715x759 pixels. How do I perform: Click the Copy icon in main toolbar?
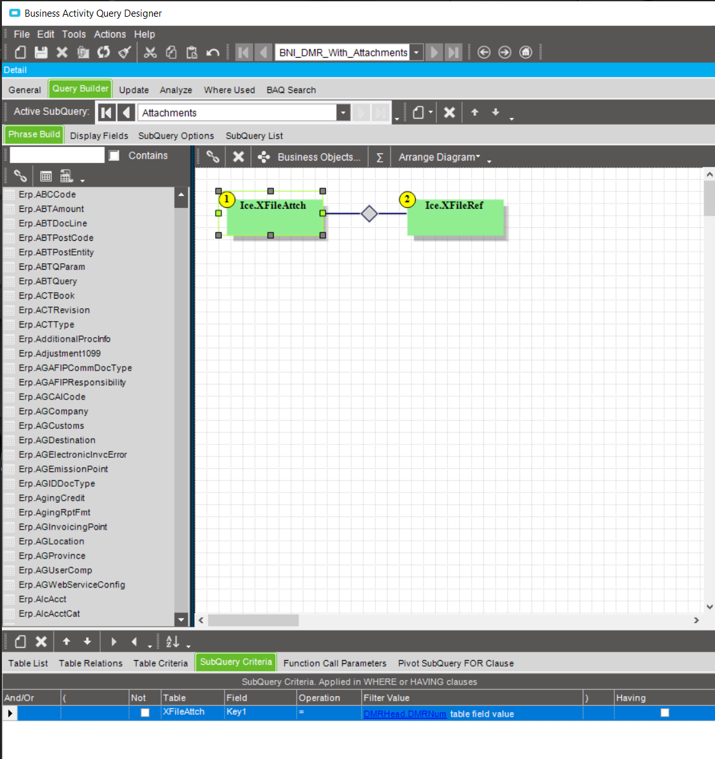coord(171,52)
